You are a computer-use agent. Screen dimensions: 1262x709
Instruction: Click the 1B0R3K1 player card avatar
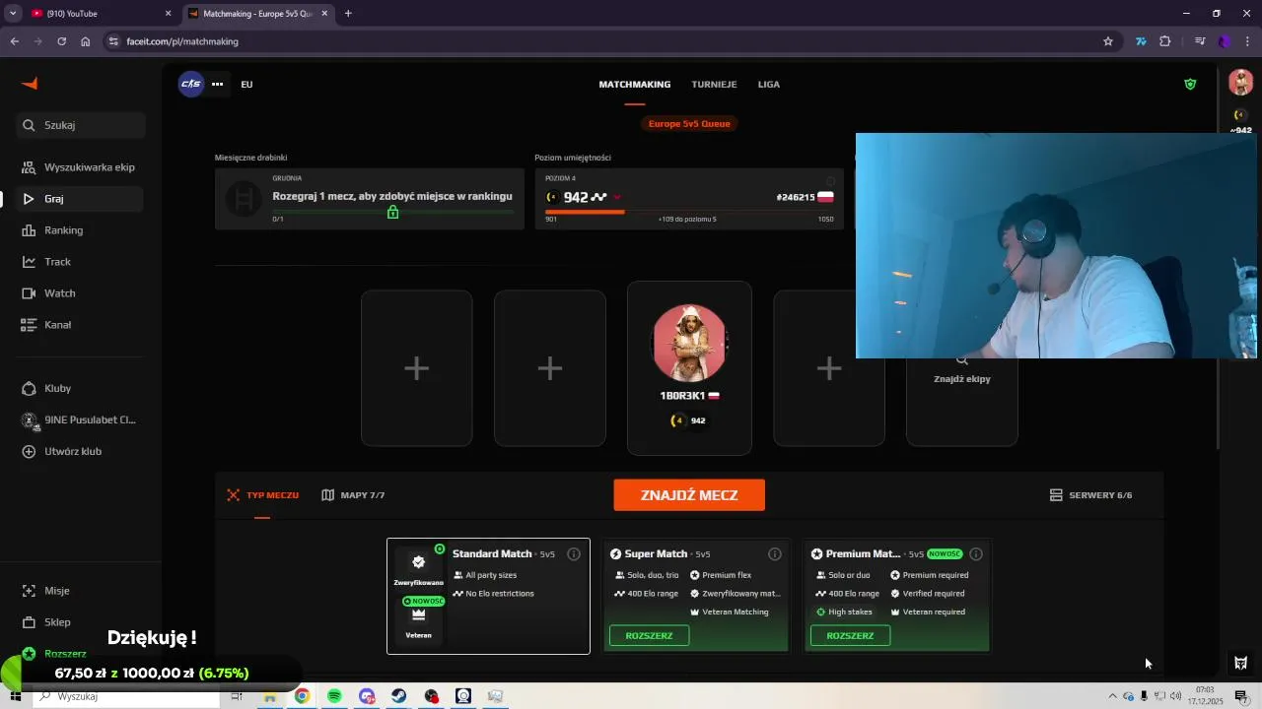(x=689, y=343)
